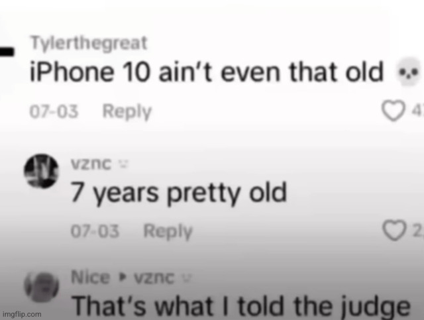This screenshot has width=424, height=320.
Task: Reply to vznc's comment
Action: point(168,231)
